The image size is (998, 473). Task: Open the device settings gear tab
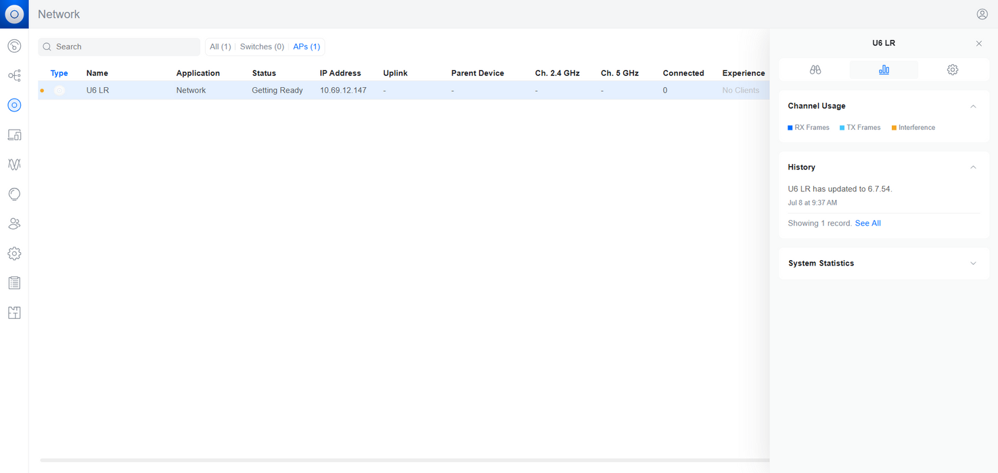pos(953,70)
